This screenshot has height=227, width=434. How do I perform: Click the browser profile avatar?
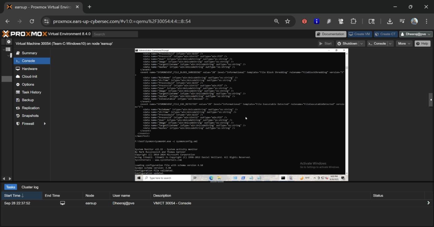(414, 21)
